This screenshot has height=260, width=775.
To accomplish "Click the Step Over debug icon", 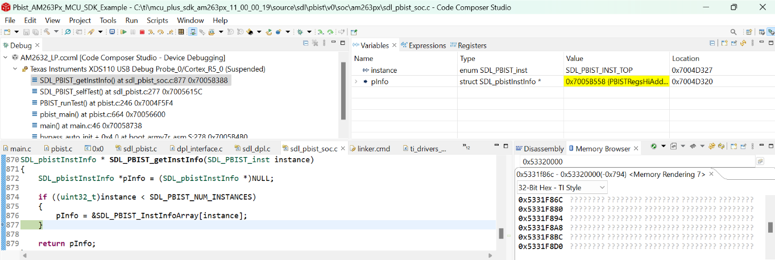I will (x=160, y=32).
